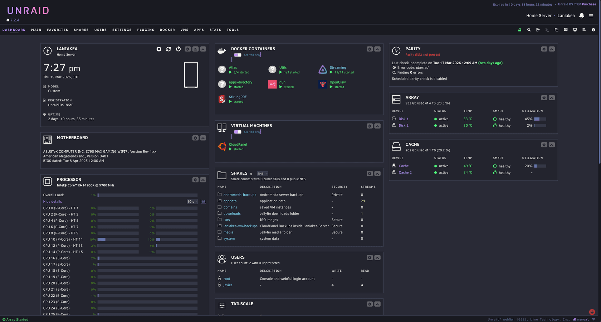Open the SMB protocol dropdown in Shares
The image size is (601, 322).
coord(262,174)
